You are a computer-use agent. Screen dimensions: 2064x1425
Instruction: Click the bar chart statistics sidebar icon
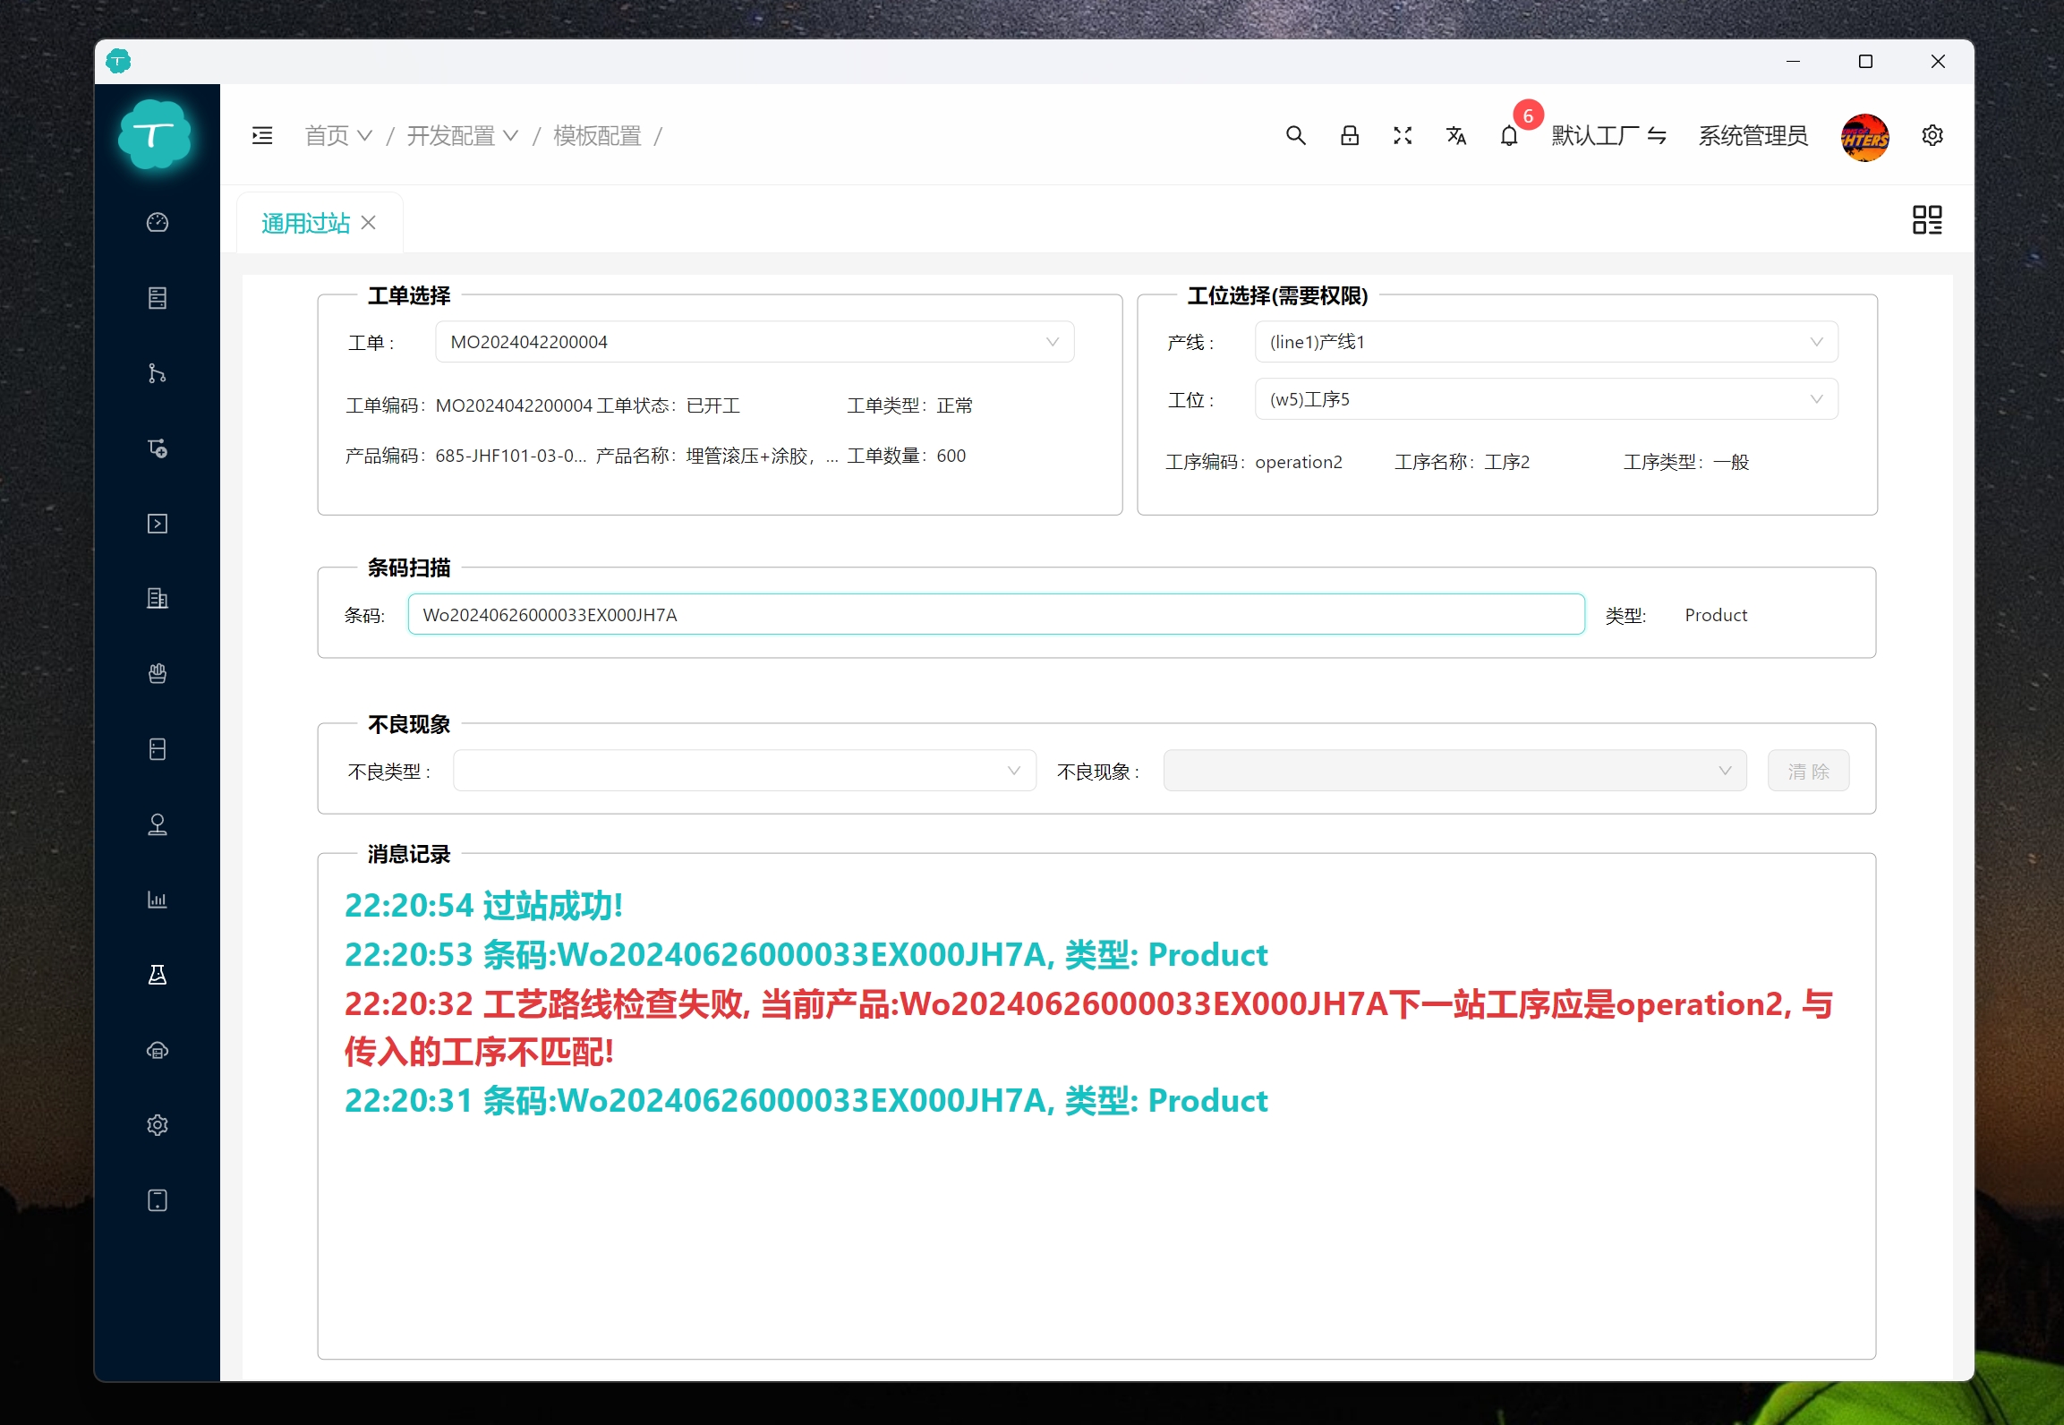coord(158,900)
